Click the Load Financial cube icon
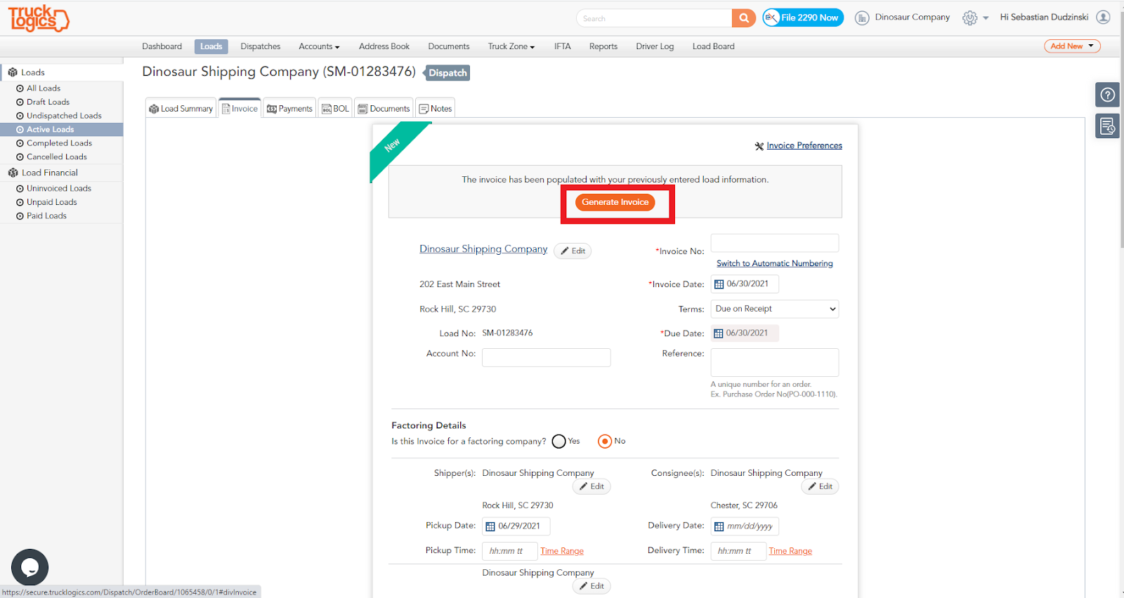The image size is (1124, 598). [x=13, y=173]
